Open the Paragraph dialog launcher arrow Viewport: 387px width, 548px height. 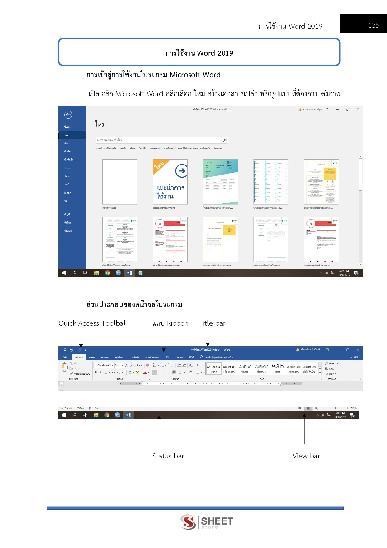pyautogui.click(x=202, y=379)
